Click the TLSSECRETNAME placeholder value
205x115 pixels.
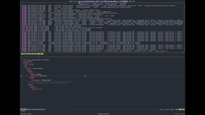pyautogui.click(x=45, y=80)
